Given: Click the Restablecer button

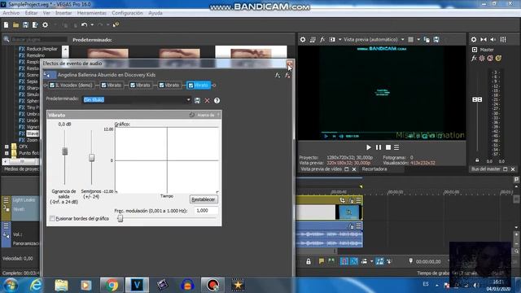Looking at the screenshot, I should (204, 199).
